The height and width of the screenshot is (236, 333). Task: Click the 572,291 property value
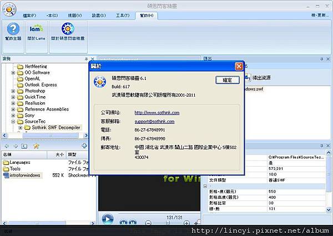click(276, 169)
